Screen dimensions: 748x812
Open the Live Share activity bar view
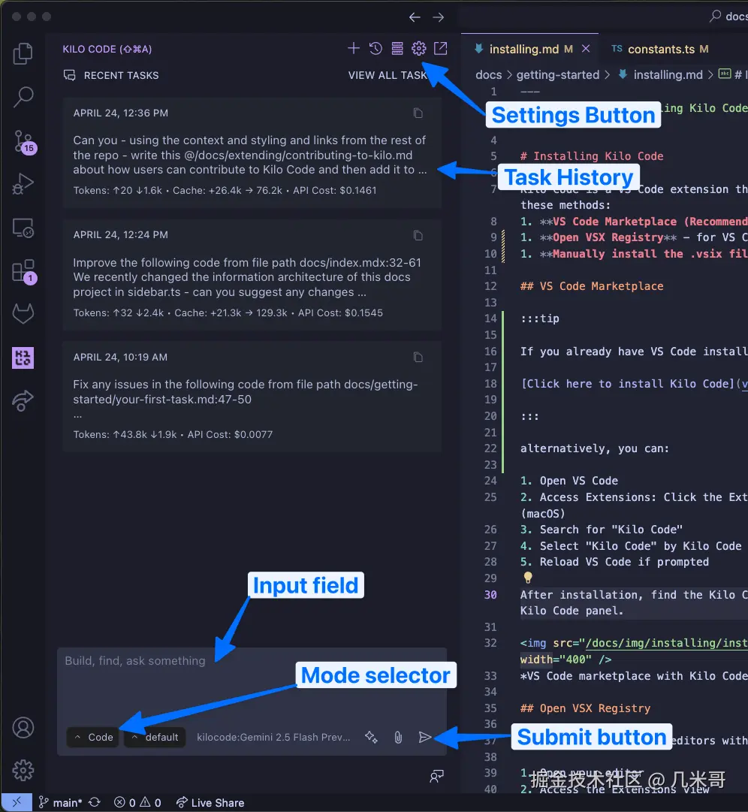[23, 400]
